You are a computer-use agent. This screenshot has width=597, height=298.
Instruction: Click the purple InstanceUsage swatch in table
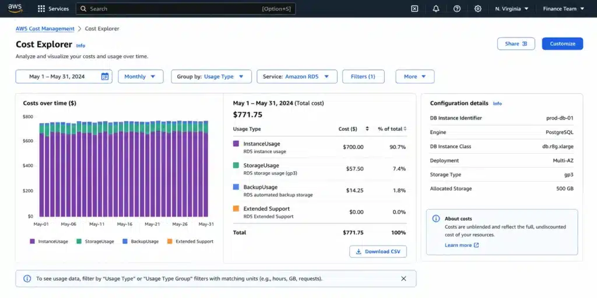pos(236,144)
